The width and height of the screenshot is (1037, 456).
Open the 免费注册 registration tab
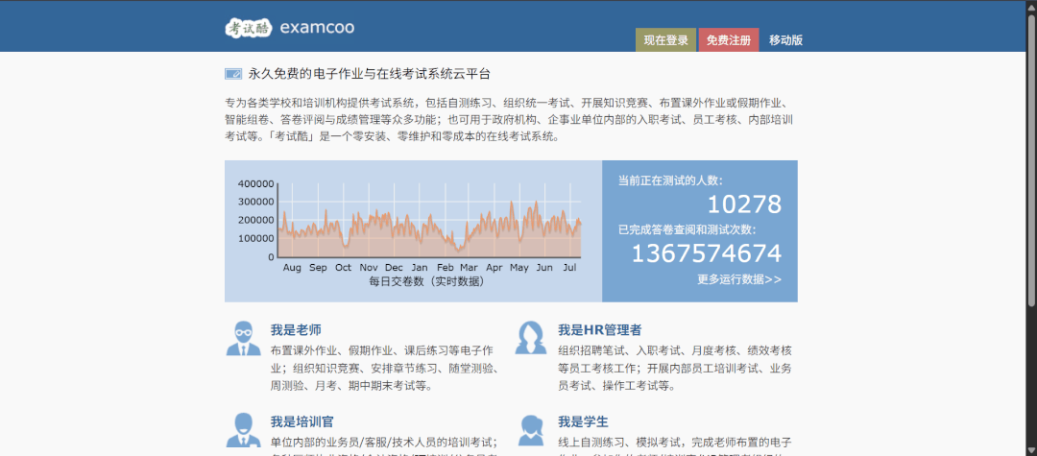(729, 40)
